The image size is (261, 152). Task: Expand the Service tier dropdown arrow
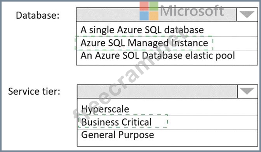[x=247, y=92]
